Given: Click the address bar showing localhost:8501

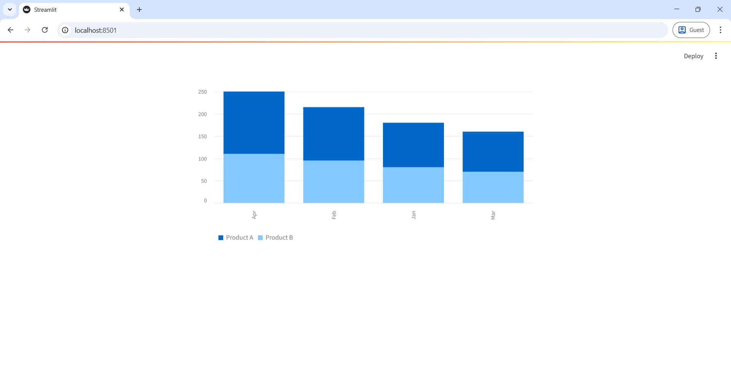Looking at the screenshot, I should click(228, 30).
